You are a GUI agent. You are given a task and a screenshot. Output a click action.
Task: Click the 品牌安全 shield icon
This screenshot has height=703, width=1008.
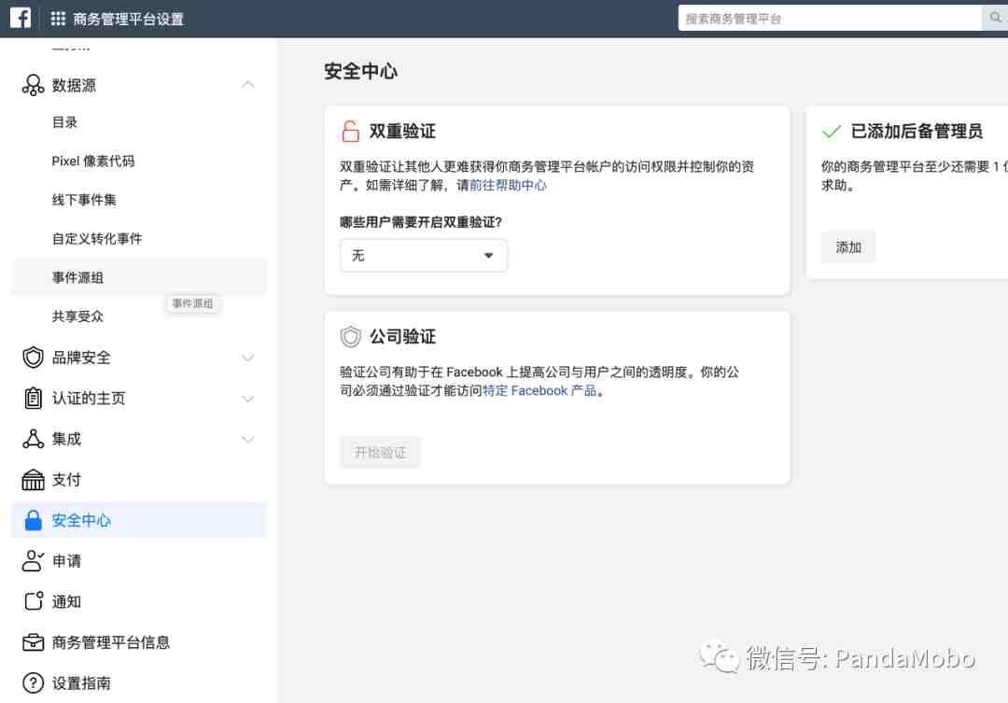point(33,357)
